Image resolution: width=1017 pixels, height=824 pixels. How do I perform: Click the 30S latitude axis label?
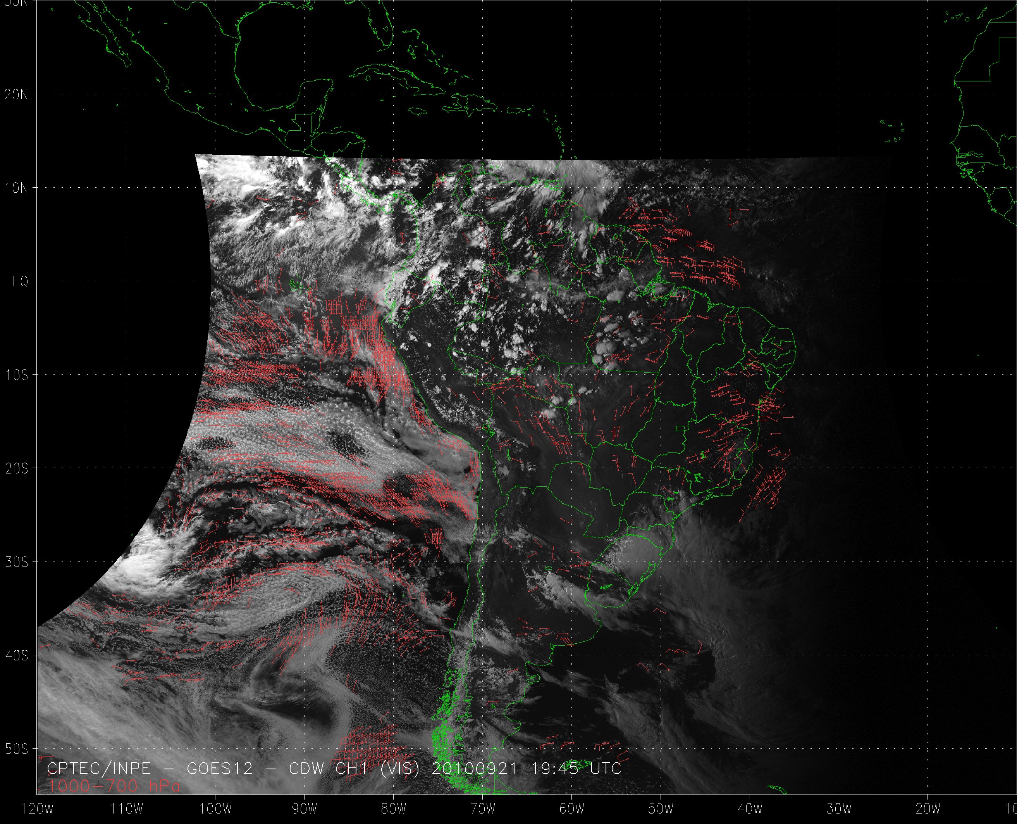[17, 562]
